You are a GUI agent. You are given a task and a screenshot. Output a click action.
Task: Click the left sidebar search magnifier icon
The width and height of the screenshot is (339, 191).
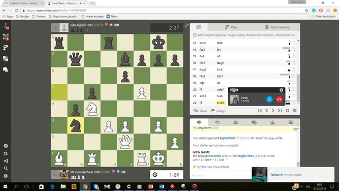point(6,169)
